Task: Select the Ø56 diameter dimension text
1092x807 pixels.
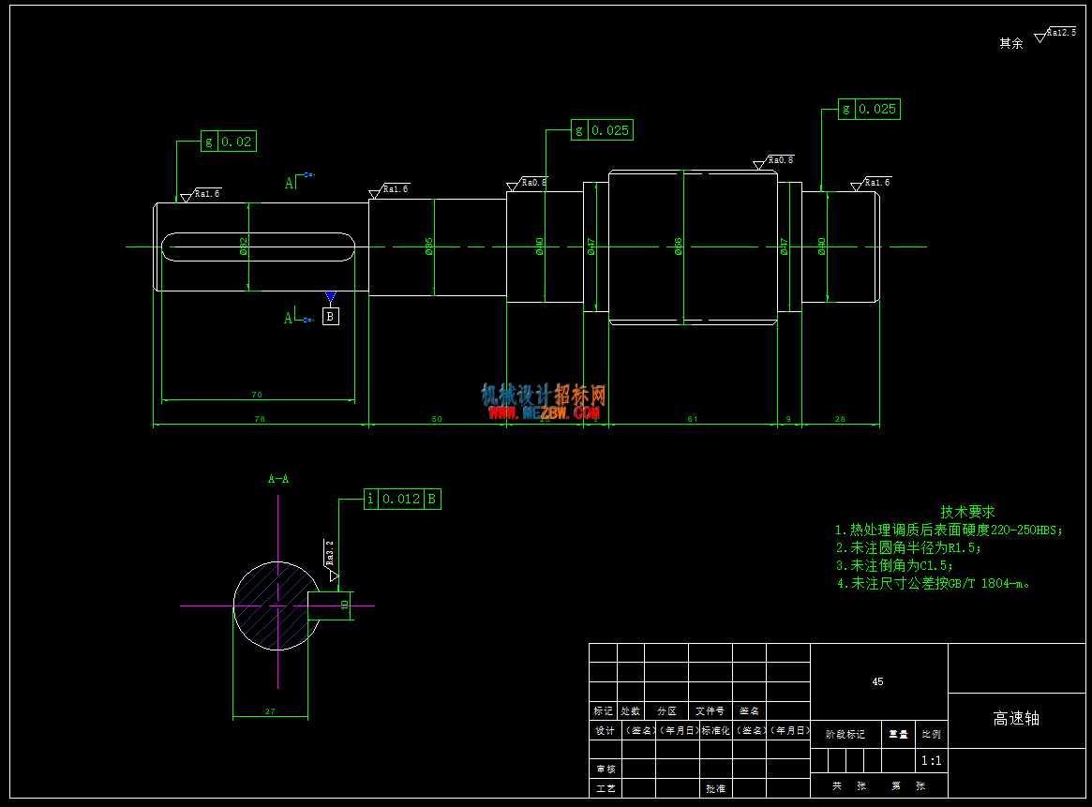Action: 679,247
